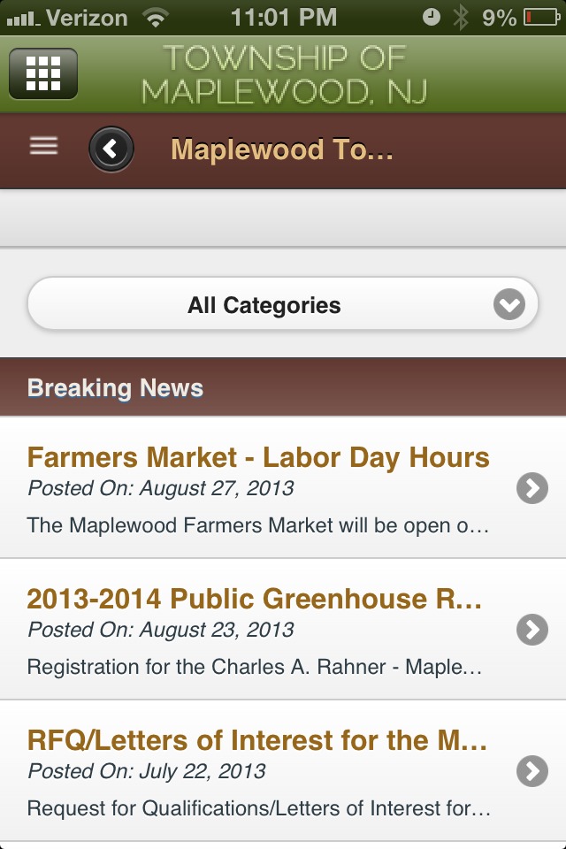Open the All Categories dropdown
The image size is (566, 849).
(x=283, y=304)
